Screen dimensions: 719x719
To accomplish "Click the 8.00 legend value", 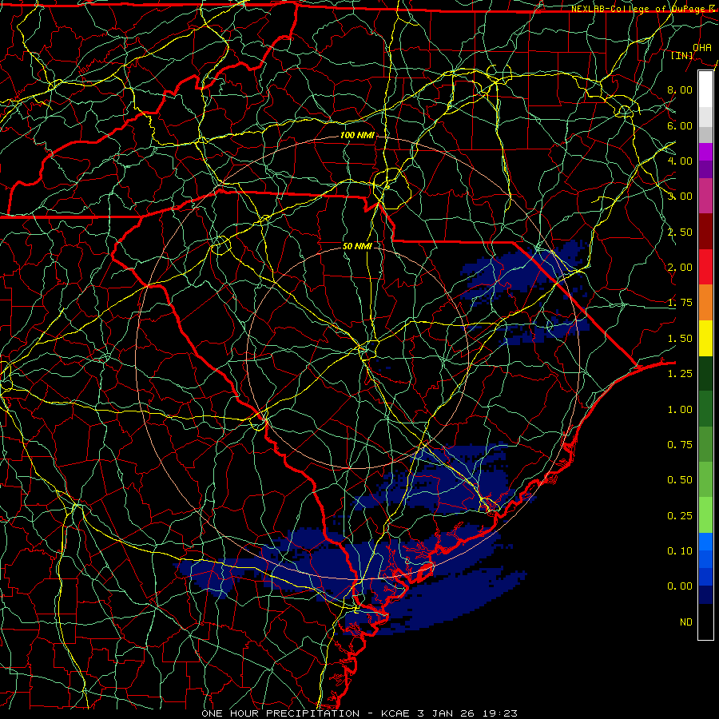I will 680,89.
